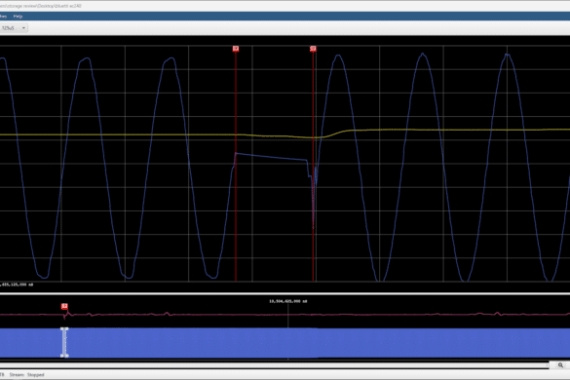Click the thin time cursor line in the overview
Screen dimensions: 570x380
[288, 331]
